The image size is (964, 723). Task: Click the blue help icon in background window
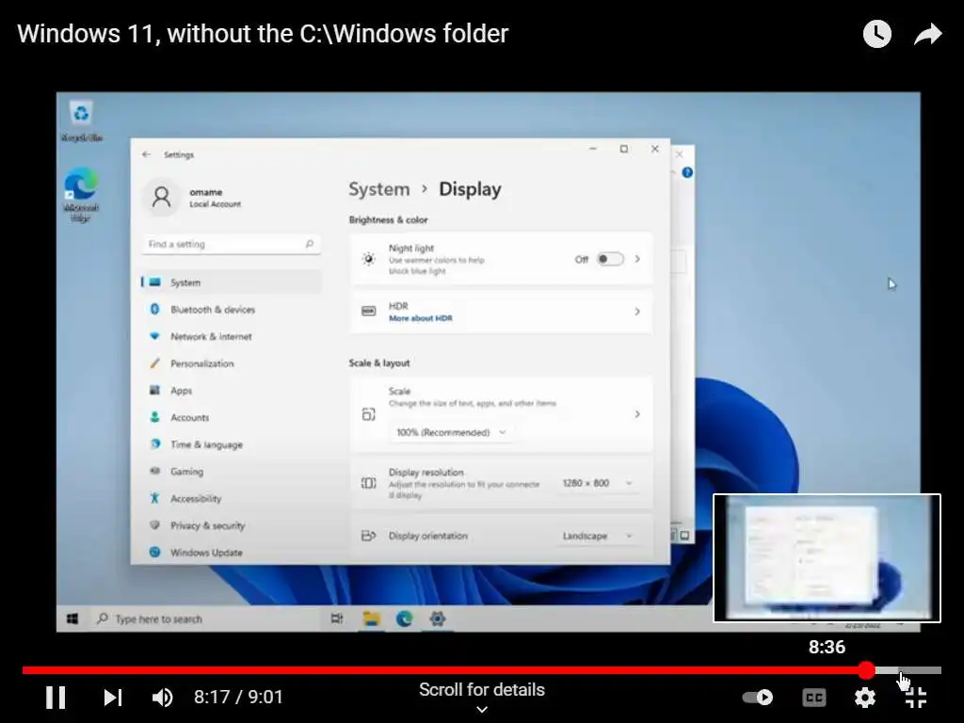(x=687, y=173)
